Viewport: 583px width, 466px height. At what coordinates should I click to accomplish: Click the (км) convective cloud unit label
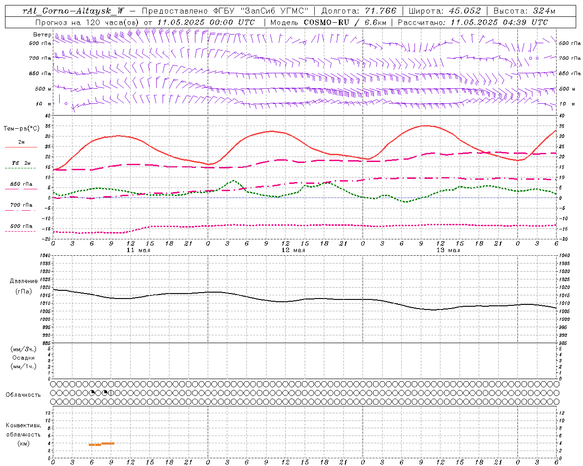(24, 443)
